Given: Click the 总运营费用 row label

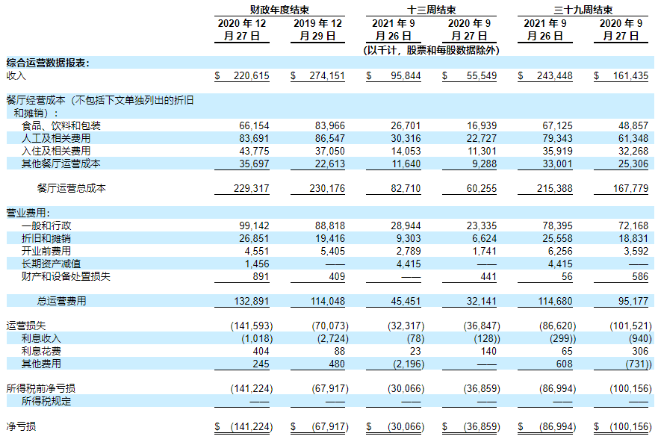Looking at the screenshot, I should [61, 301].
